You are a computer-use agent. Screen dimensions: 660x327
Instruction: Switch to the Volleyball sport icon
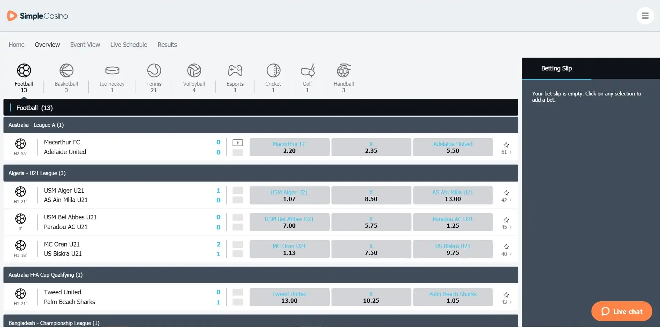194,71
